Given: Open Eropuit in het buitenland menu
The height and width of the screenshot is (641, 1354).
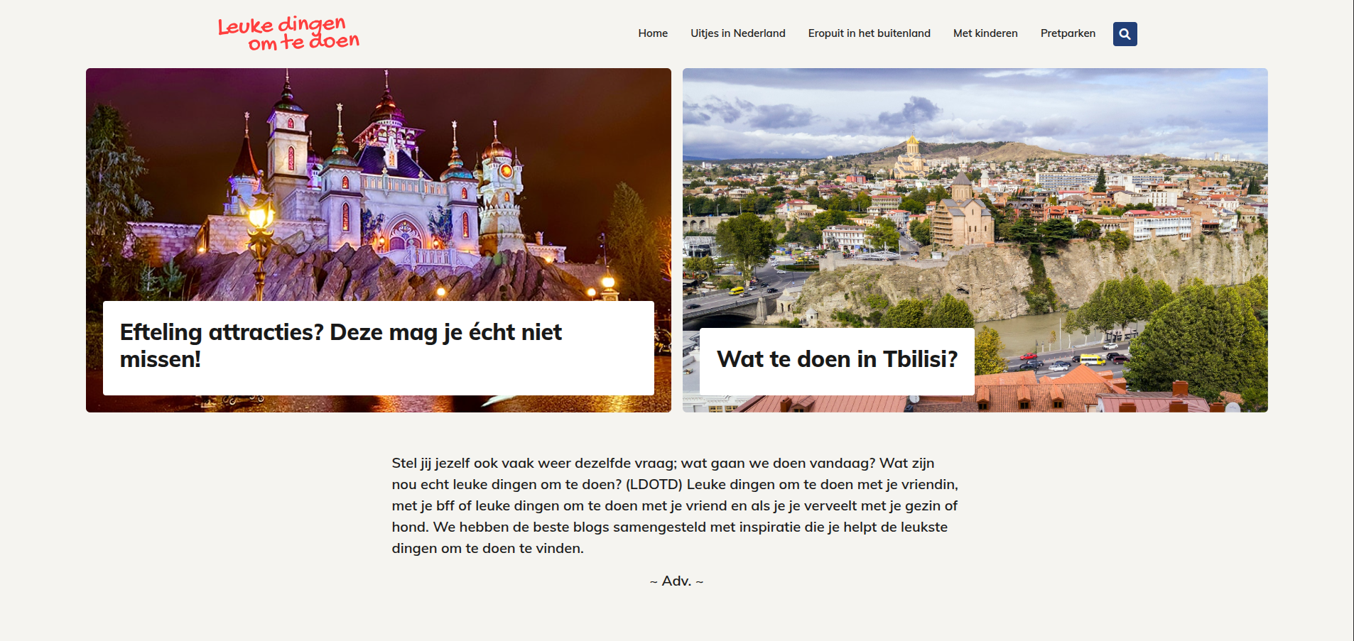Looking at the screenshot, I should coord(870,33).
